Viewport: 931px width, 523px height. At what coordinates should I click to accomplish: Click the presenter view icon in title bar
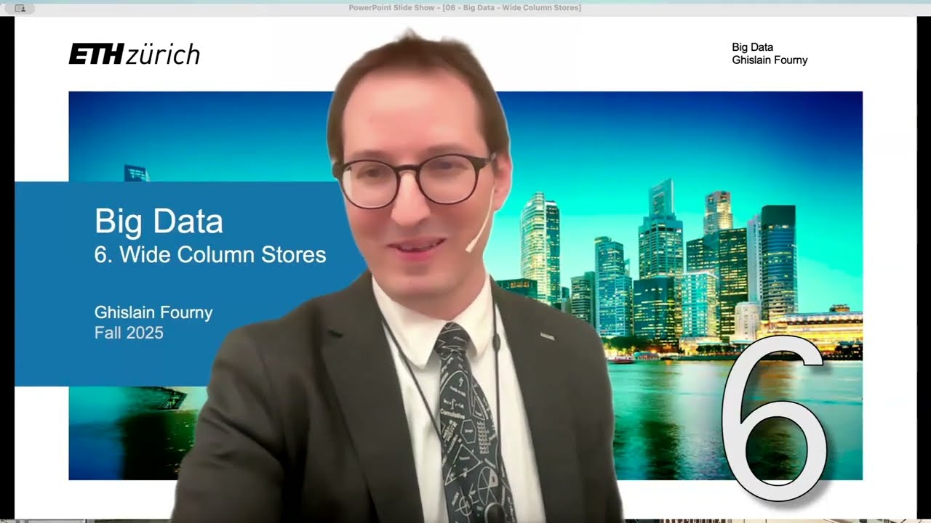click(x=20, y=8)
